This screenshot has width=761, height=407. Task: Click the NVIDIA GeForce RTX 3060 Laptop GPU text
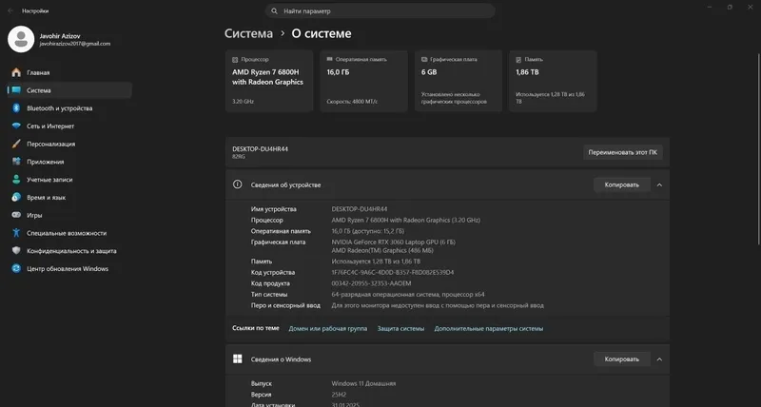(x=393, y=242)
